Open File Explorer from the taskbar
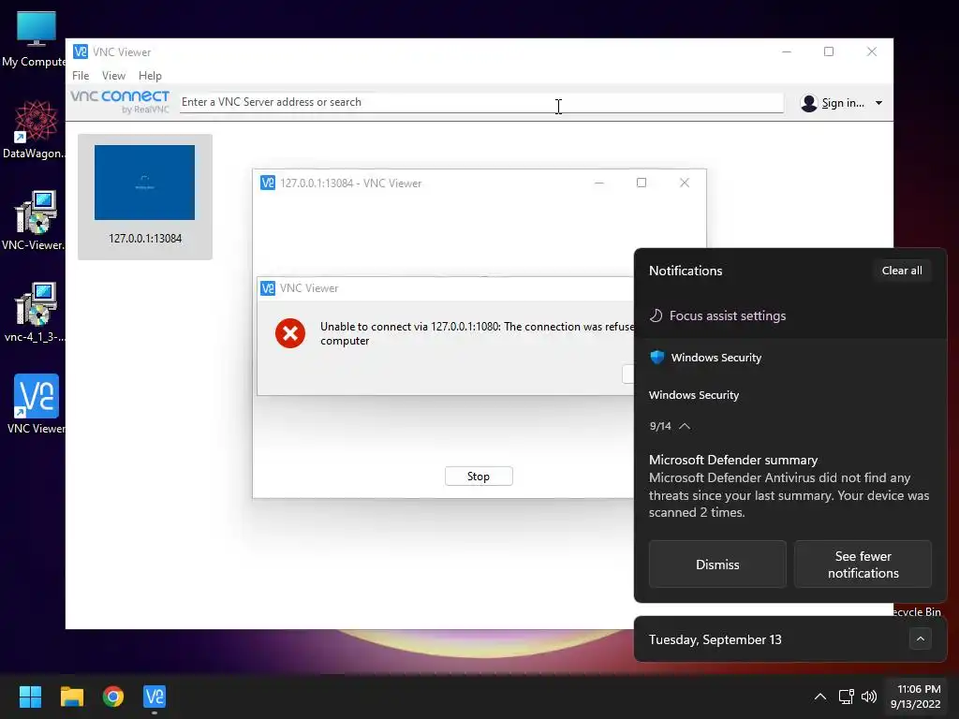This screenshot has width=959, height=719. point(71,697)
